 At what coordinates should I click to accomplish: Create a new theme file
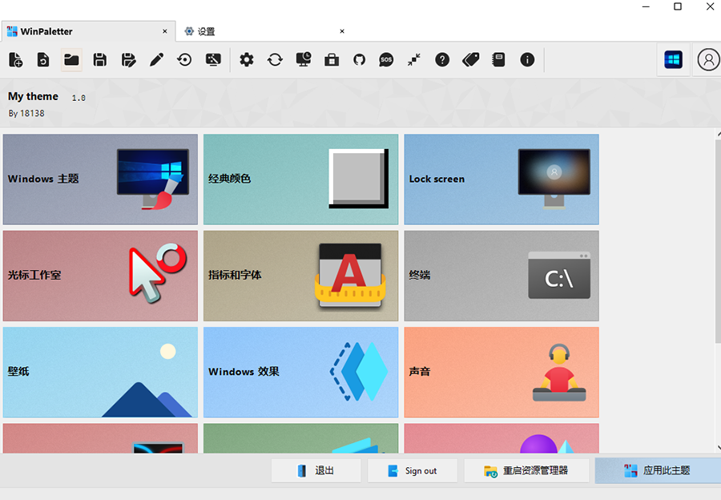(15, 60)
